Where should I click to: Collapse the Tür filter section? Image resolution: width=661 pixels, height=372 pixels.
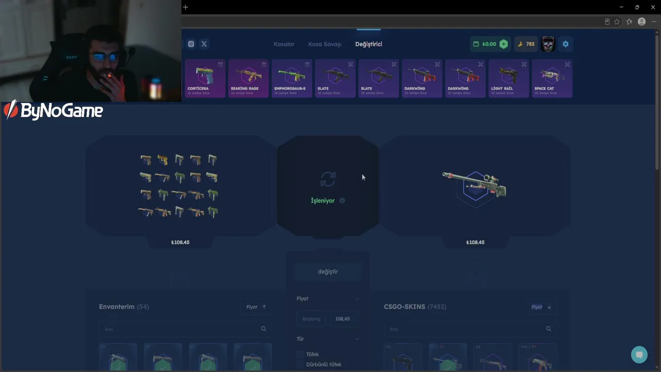(357, 339)
